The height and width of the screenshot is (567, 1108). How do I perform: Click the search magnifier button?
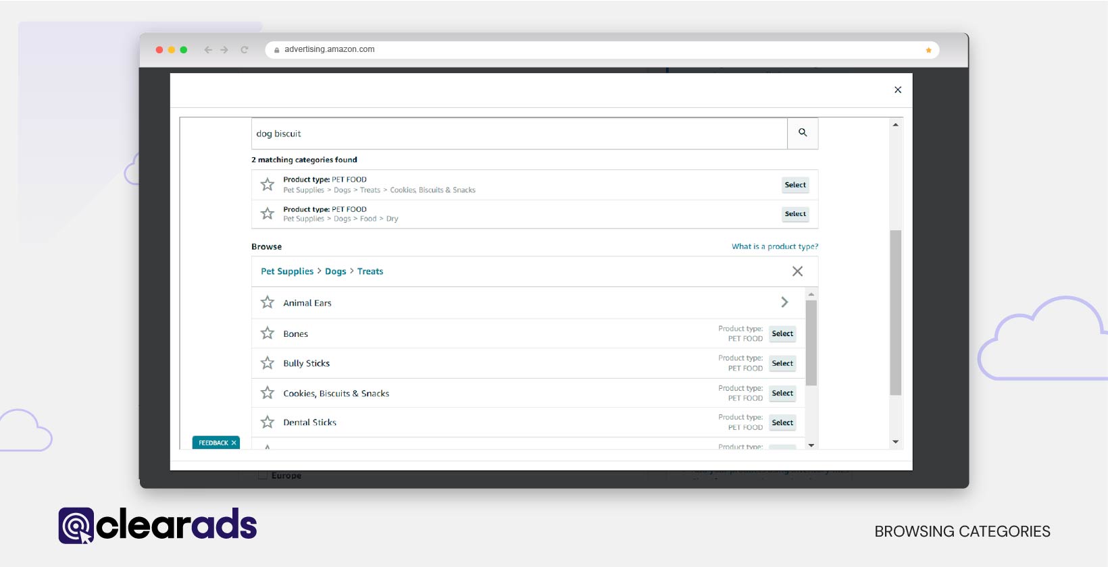803,133
